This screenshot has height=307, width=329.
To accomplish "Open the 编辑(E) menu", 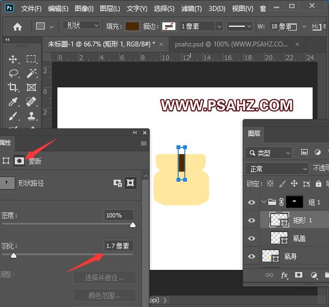I will pyautogui.click(x=58, y=9).
